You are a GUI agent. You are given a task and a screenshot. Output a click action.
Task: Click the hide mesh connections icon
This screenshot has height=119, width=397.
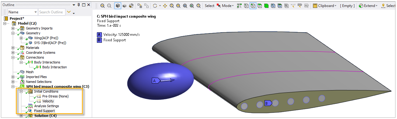pos(146,6)
